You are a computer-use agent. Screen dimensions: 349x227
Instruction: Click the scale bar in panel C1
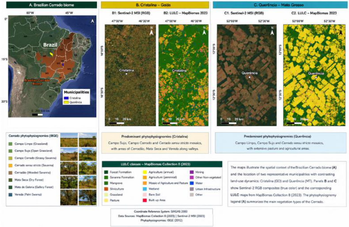(229, 123)
